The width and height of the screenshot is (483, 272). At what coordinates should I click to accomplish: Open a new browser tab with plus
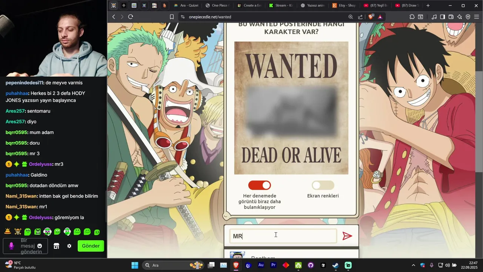(428, 5)
